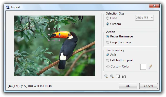Click the Cancel button
The image size is (166, 97).
(x=148, y=86)
